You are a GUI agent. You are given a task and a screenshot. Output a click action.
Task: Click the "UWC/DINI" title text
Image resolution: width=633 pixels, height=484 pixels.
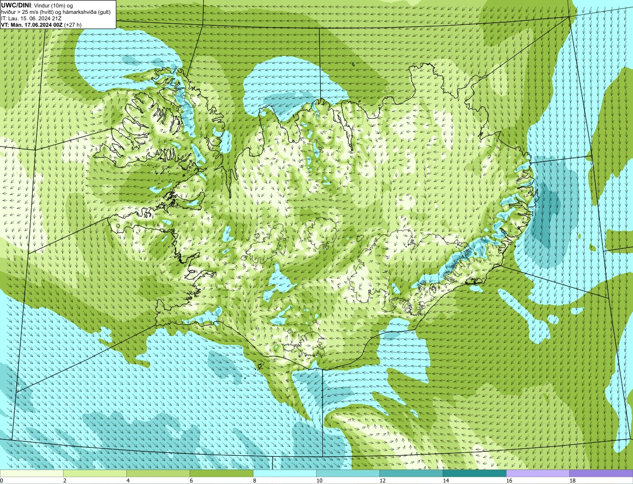(x=16, y=5)
